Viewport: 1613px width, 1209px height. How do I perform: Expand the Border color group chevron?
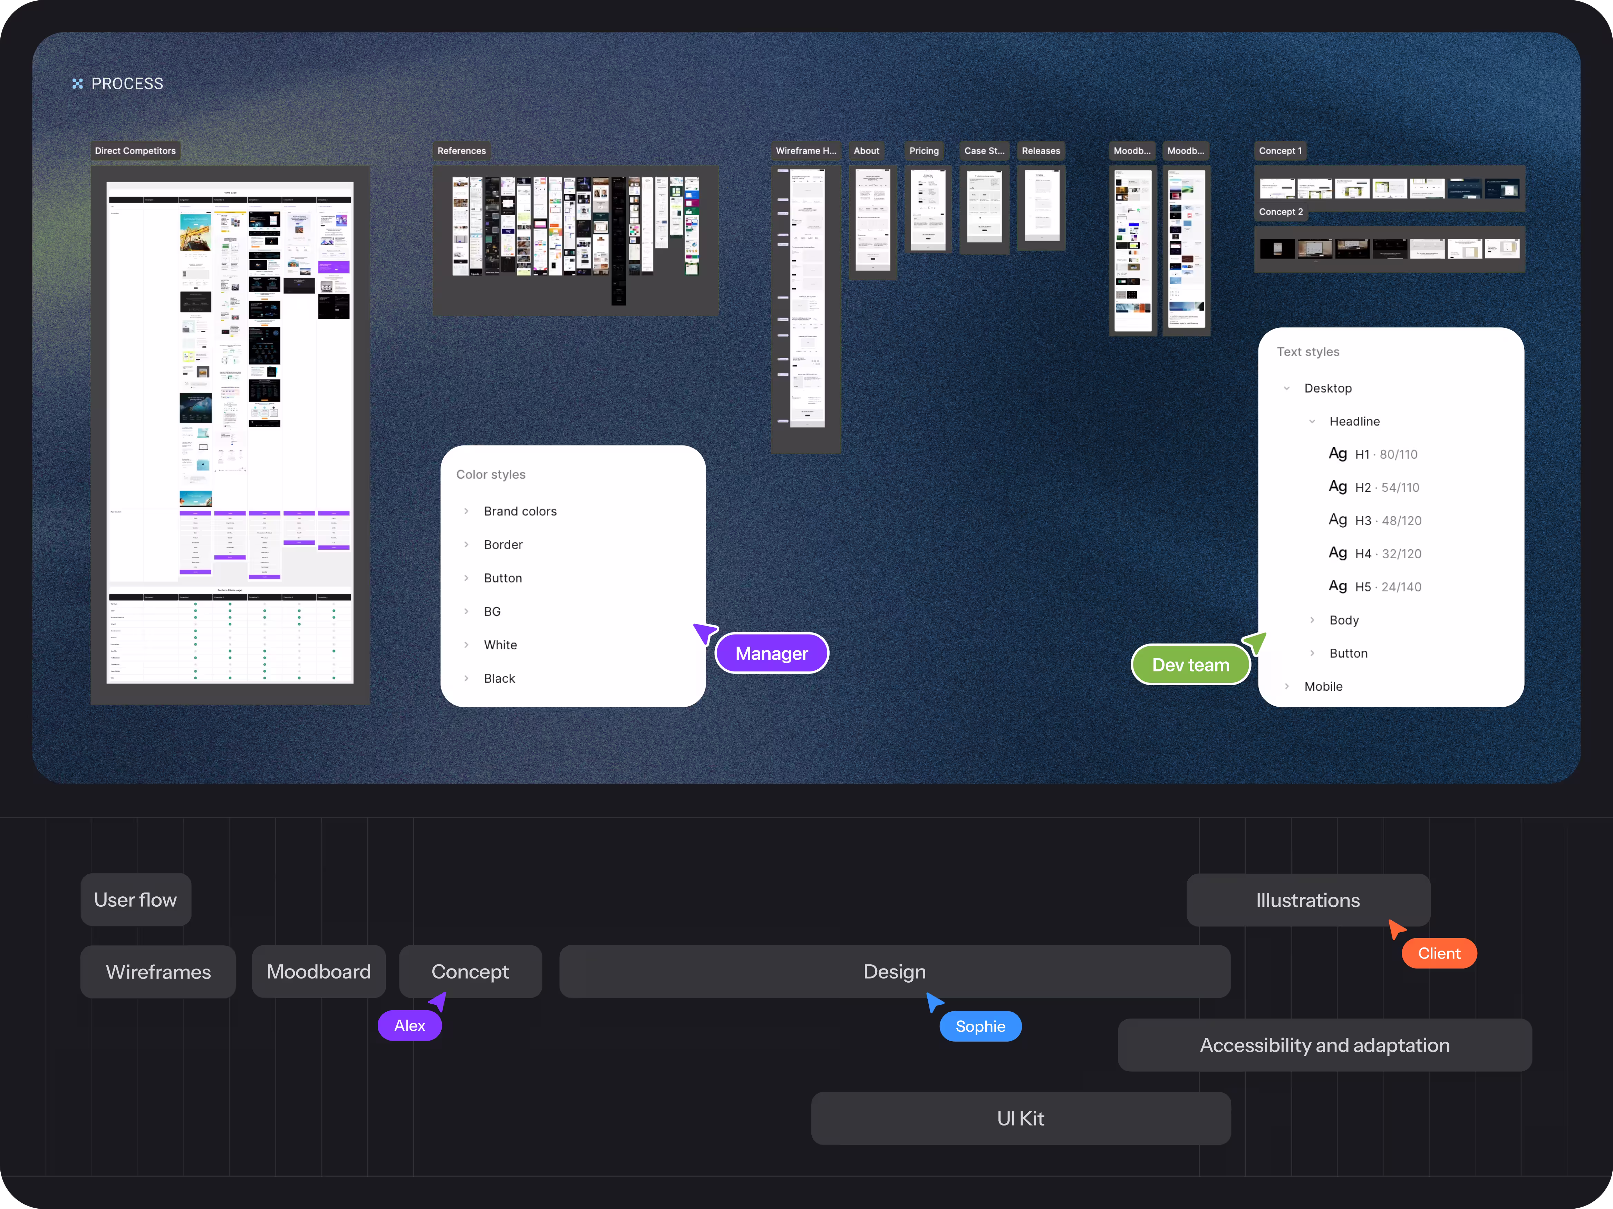coord(467,544)
